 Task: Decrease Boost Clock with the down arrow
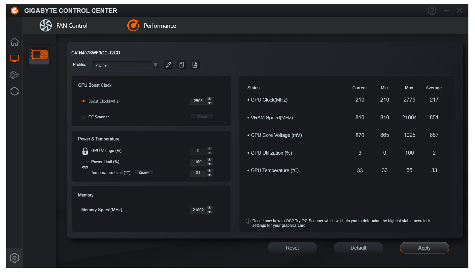click(209, 103)
